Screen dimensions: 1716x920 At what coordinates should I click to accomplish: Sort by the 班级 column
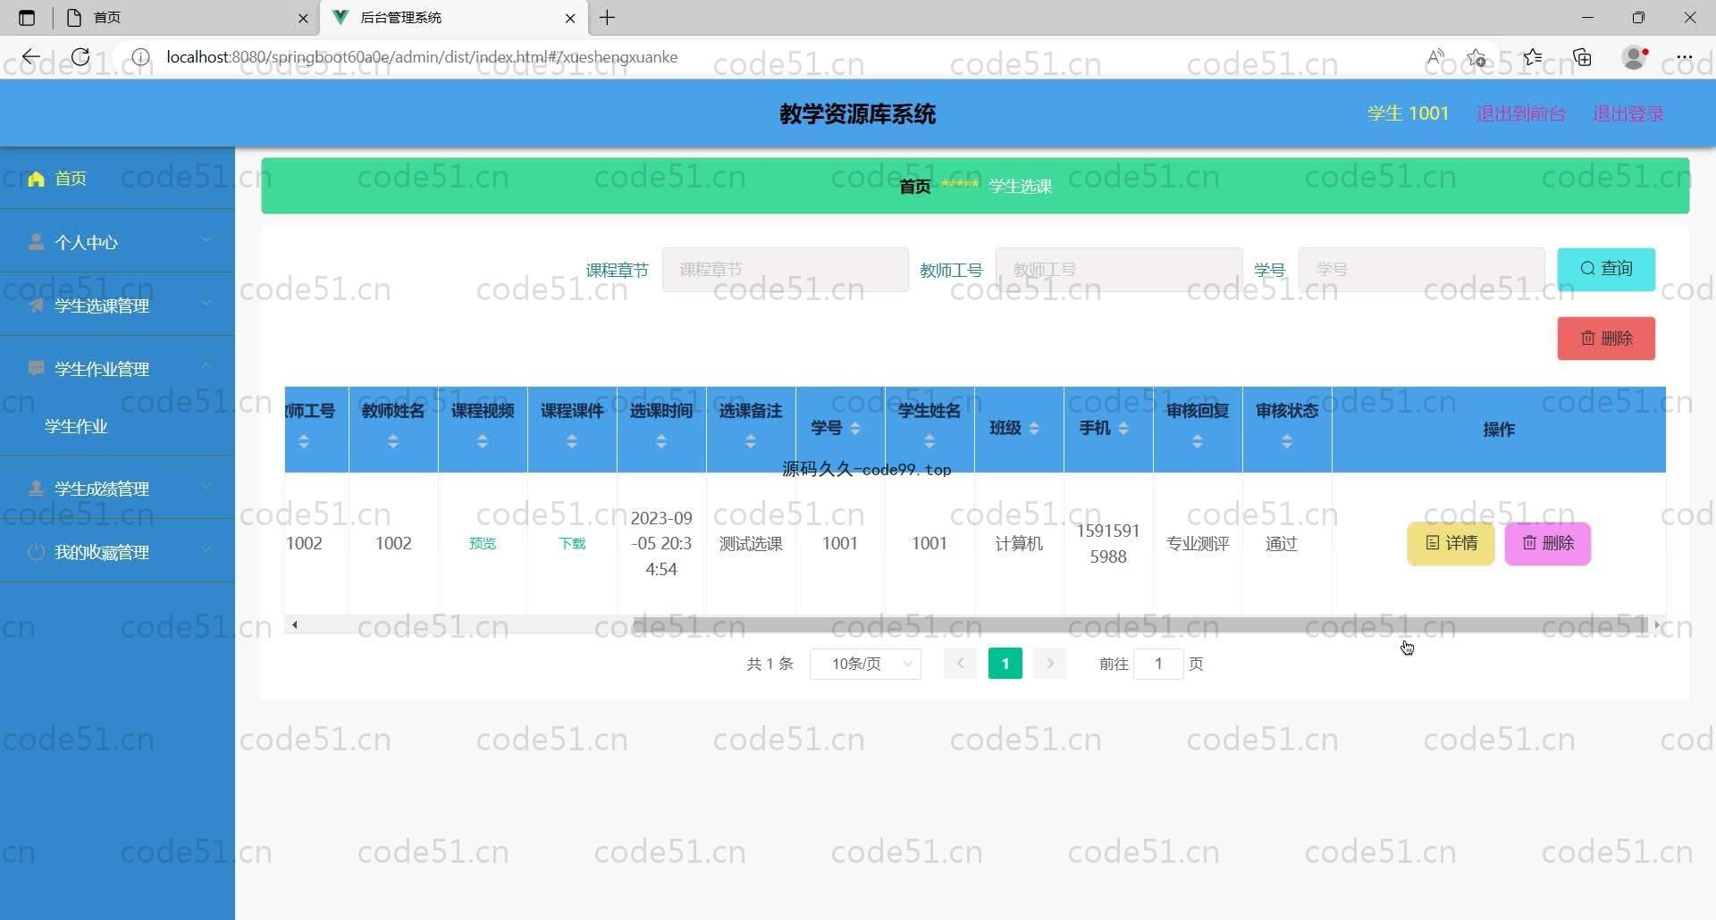(x=1034, y=429)
